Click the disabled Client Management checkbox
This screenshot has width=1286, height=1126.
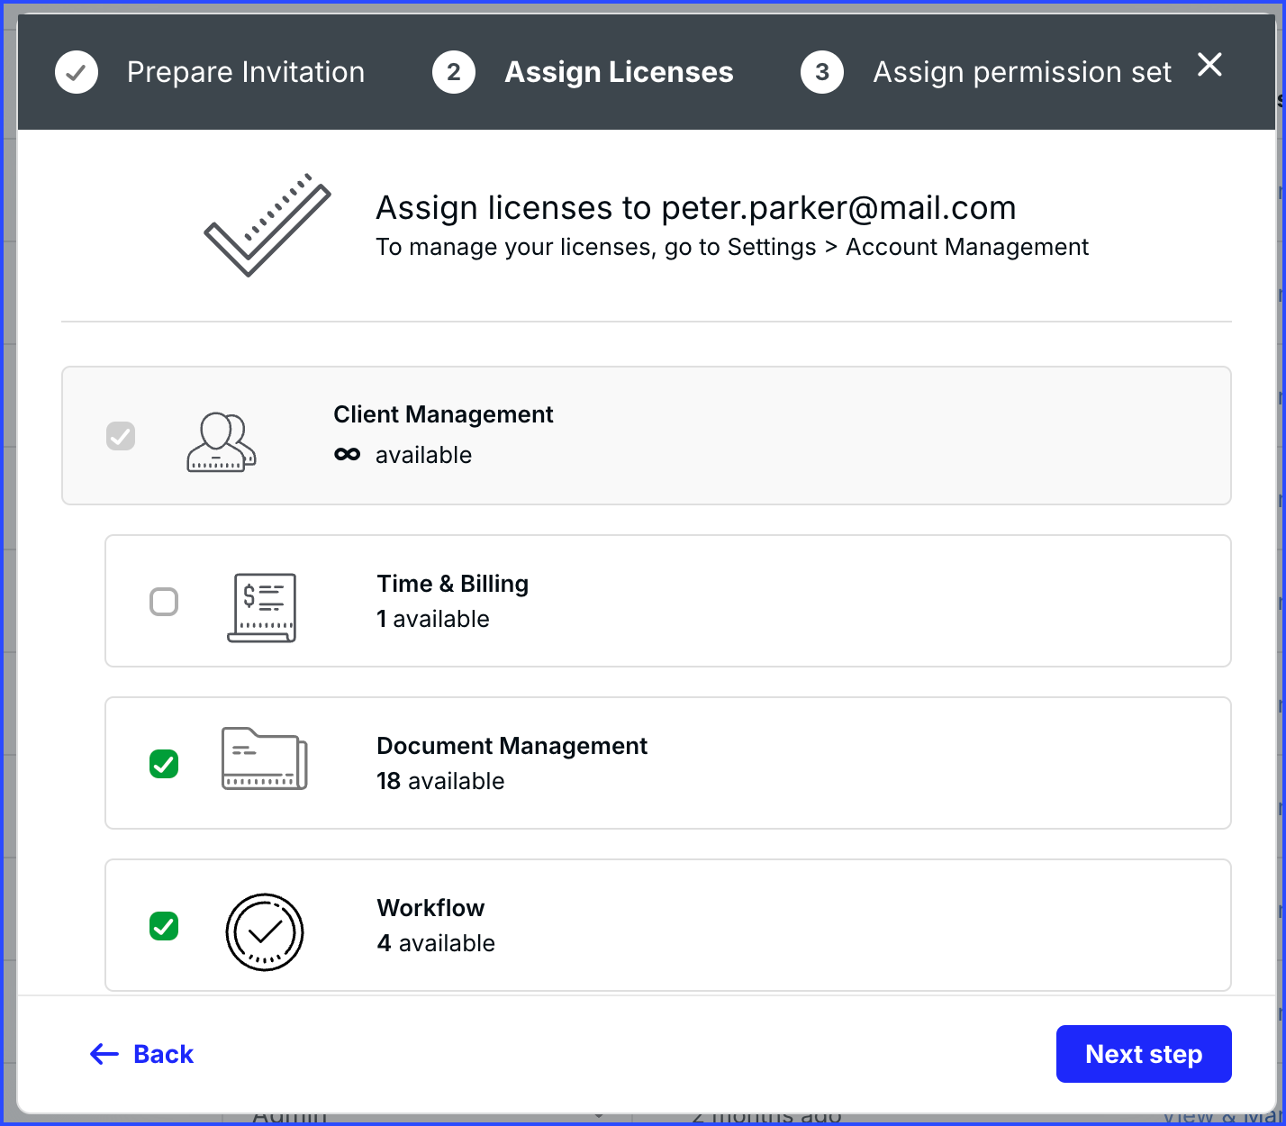click(x=121, y=436)
